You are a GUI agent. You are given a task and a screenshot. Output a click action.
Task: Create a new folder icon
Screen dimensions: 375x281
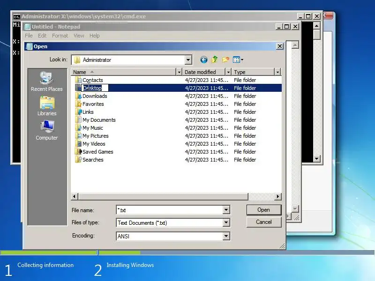tap(225, 59)
